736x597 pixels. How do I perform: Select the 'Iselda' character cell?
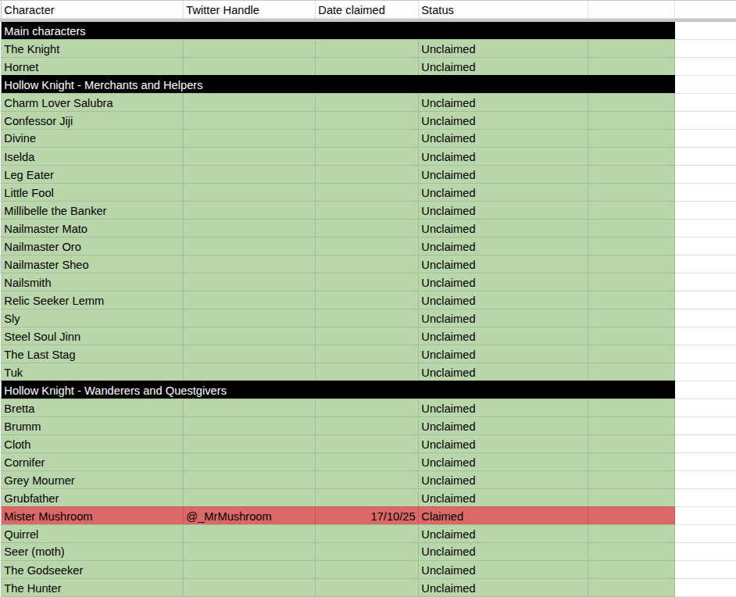92,157
